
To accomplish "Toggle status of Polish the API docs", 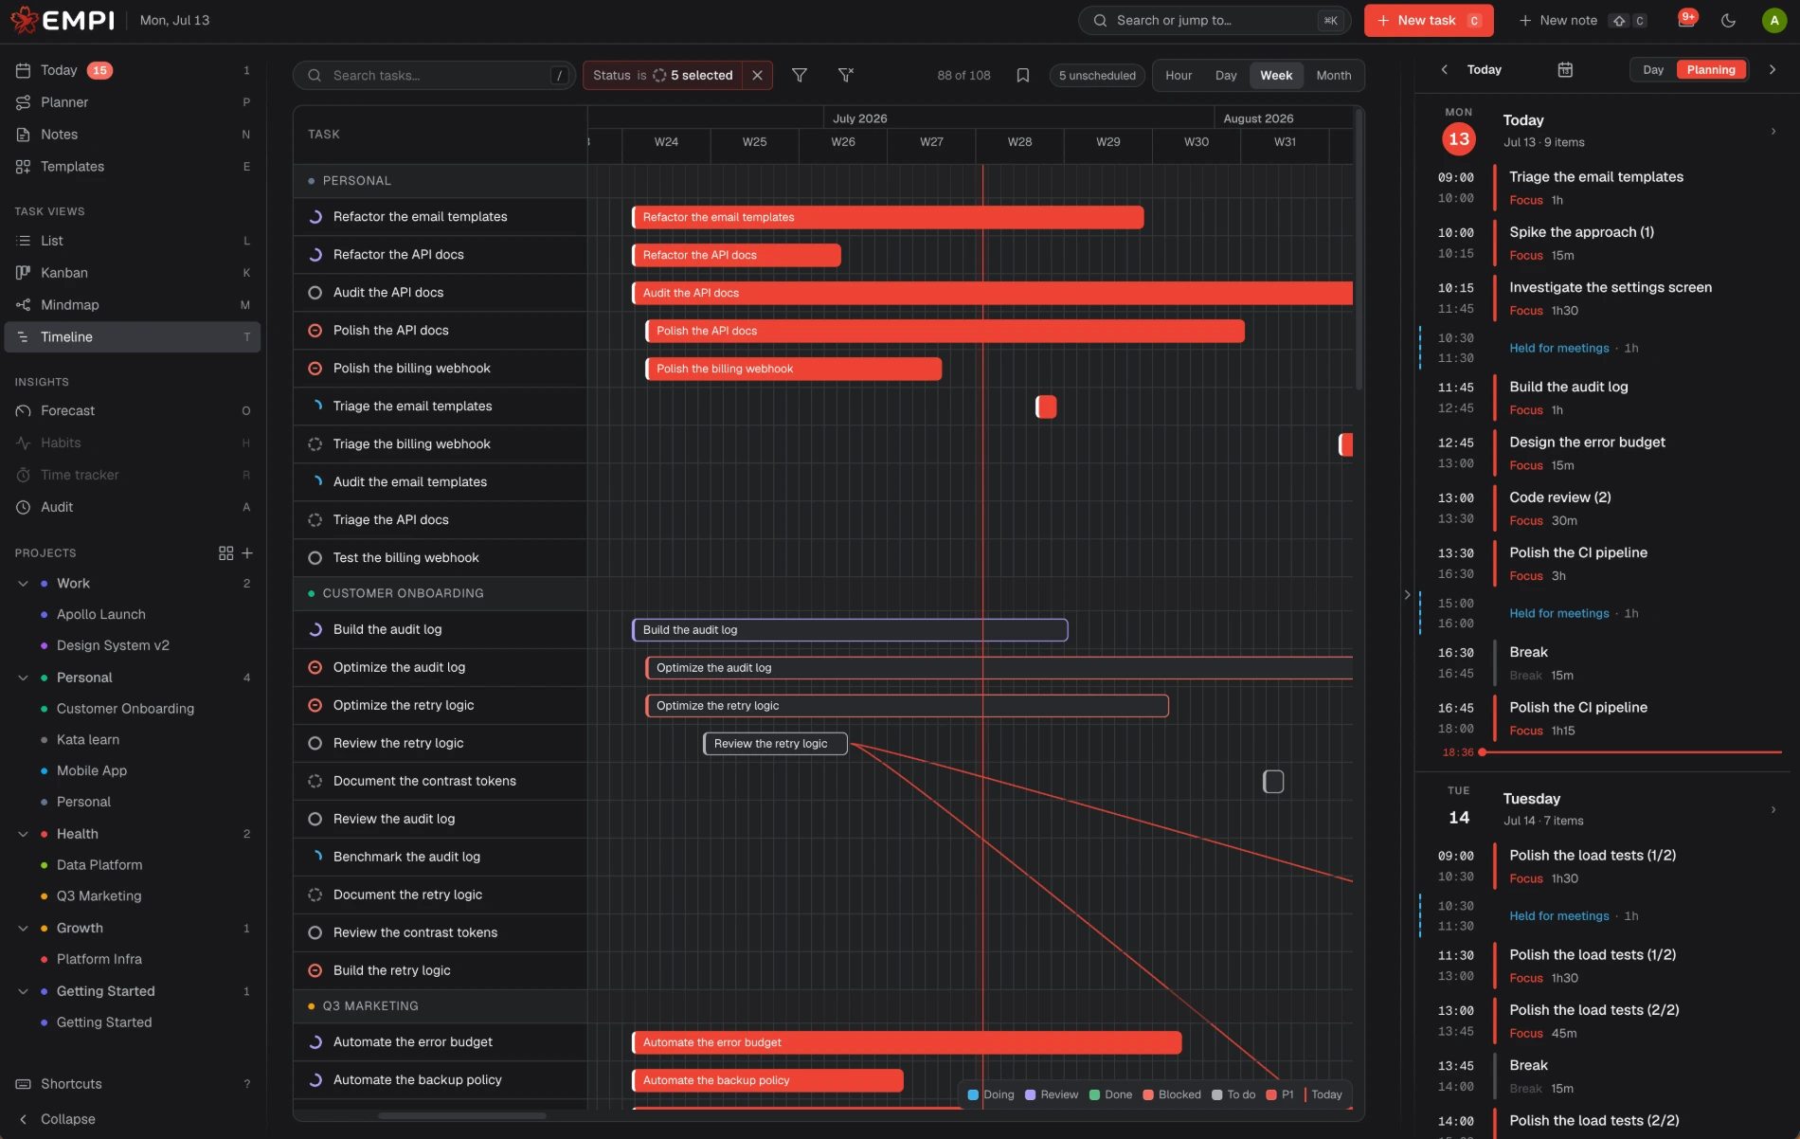I will [x=315, y=331].
